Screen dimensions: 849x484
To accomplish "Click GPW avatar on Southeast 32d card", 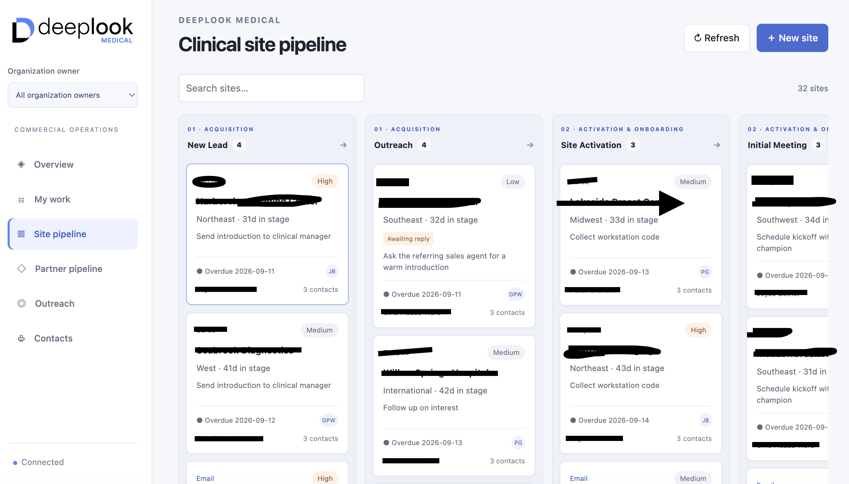I will pyautogui.click(x=515, y=294).
